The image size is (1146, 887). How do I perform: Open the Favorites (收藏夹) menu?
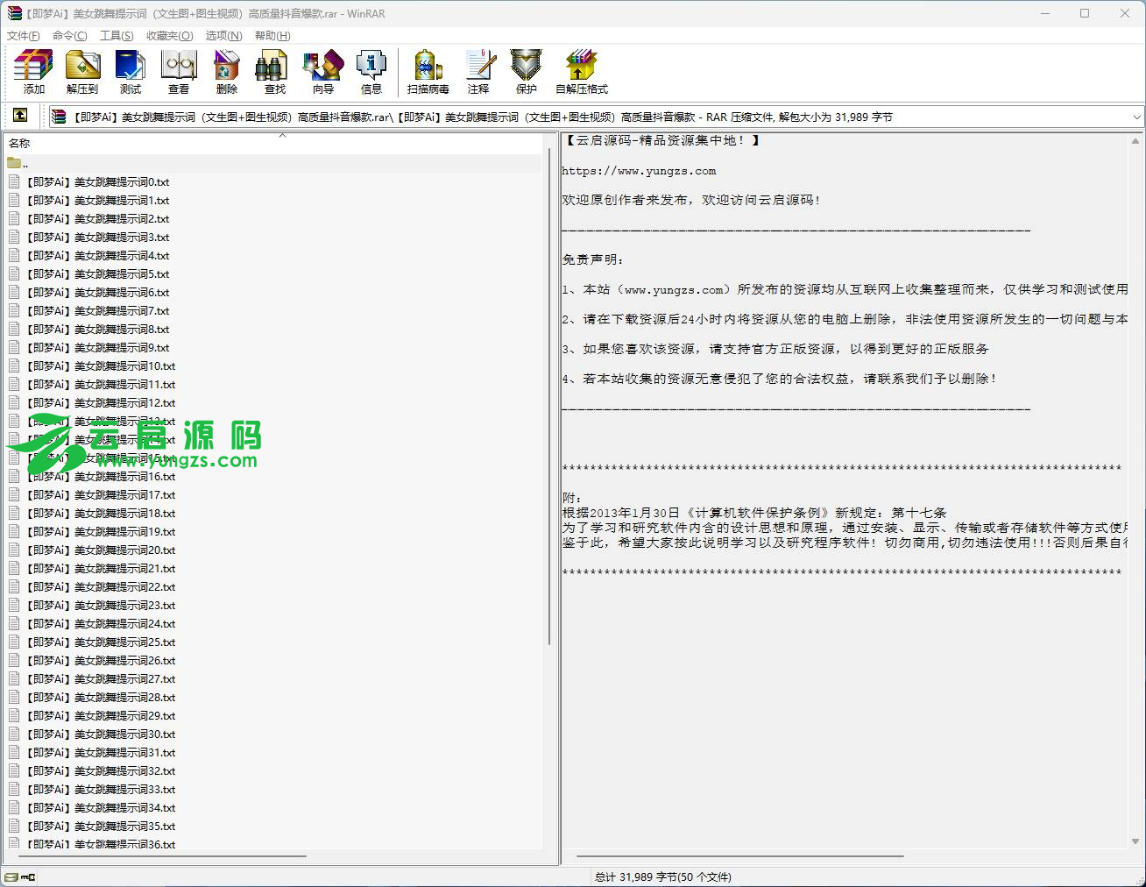pos(169,36)
